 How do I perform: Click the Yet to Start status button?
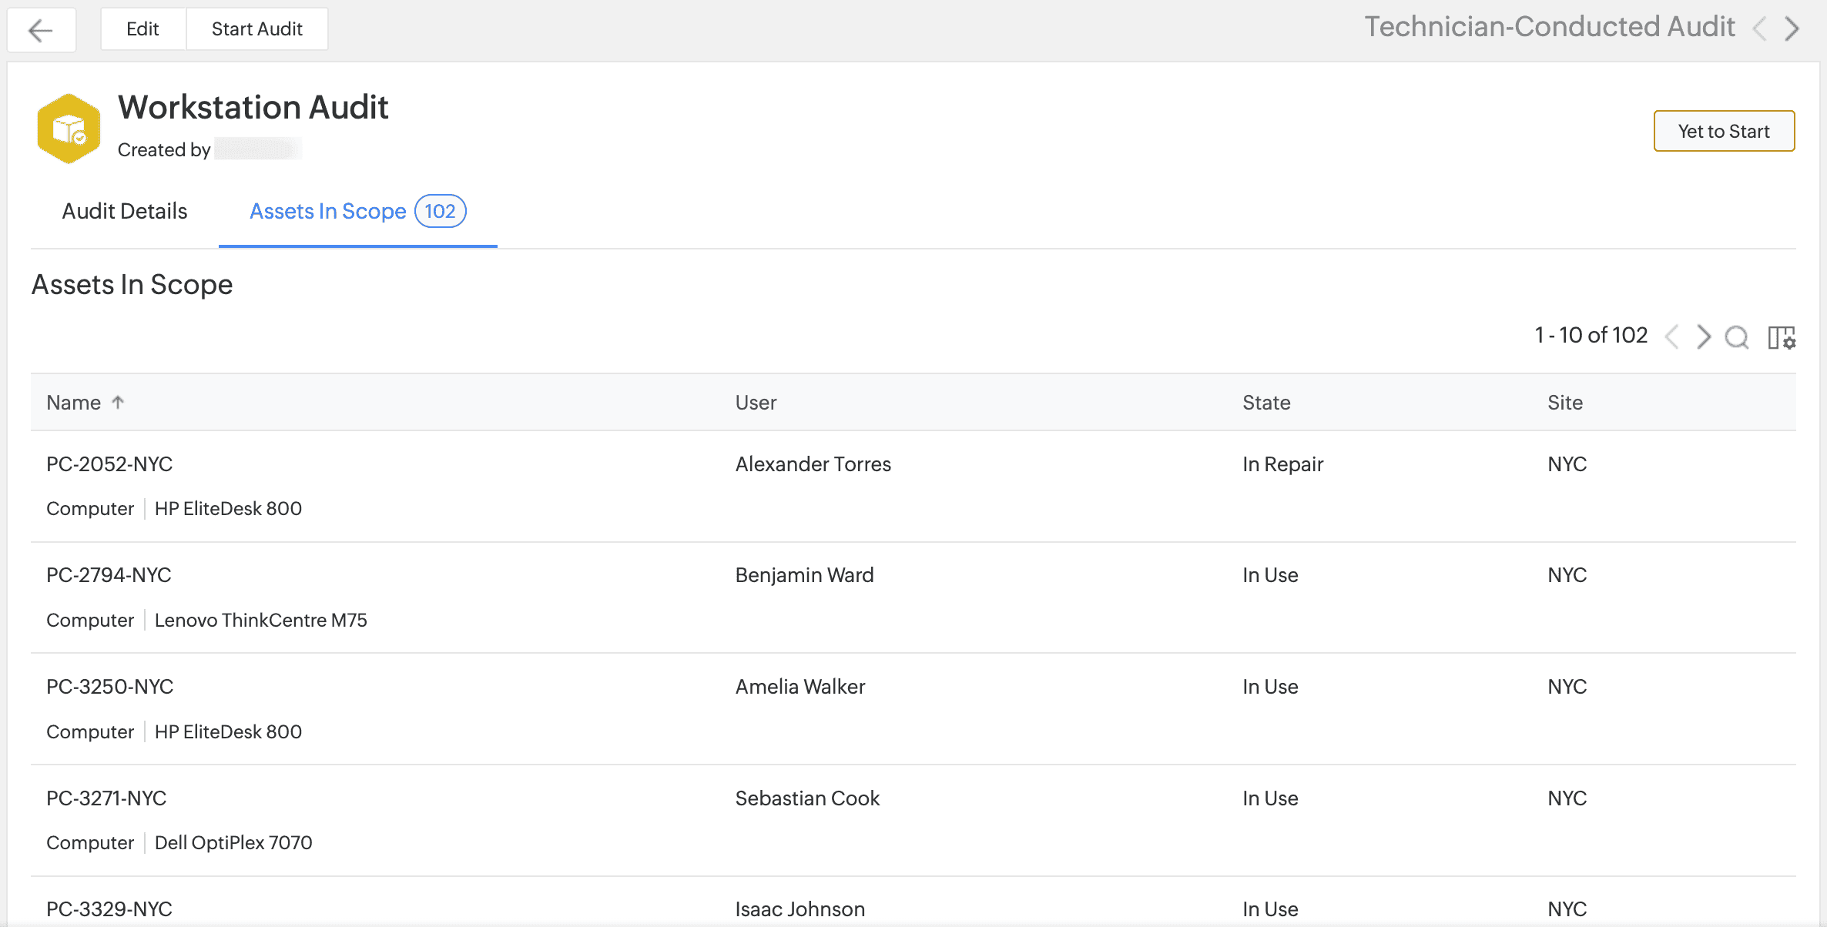pos(1723,131)
